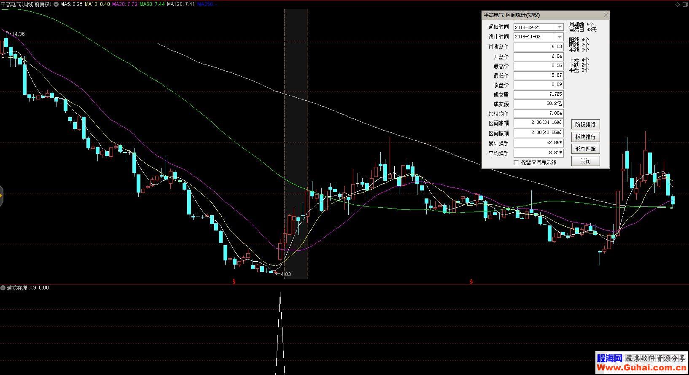Click the diamond icon at chart top-right
Image resolution: width=689 pixels, height=375 pixels.
point(678,4)
